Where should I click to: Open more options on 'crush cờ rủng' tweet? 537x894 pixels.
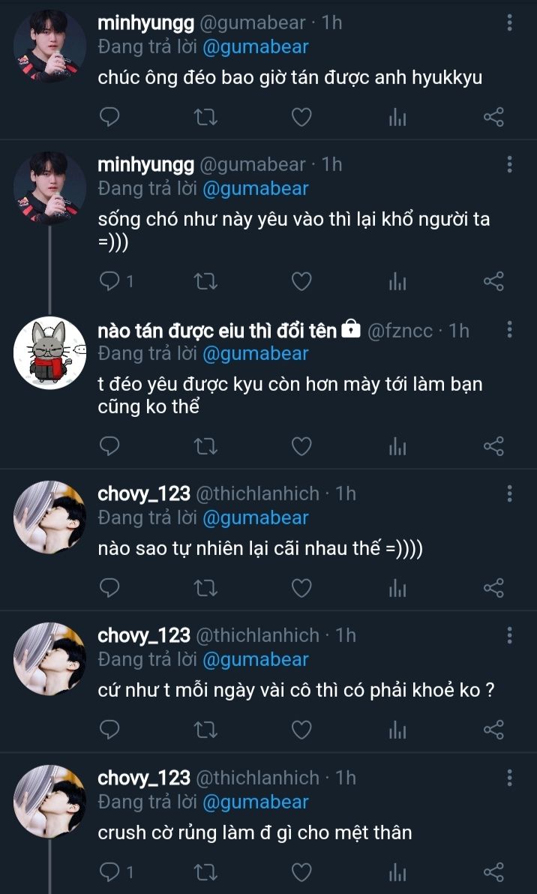click(509, 777)
